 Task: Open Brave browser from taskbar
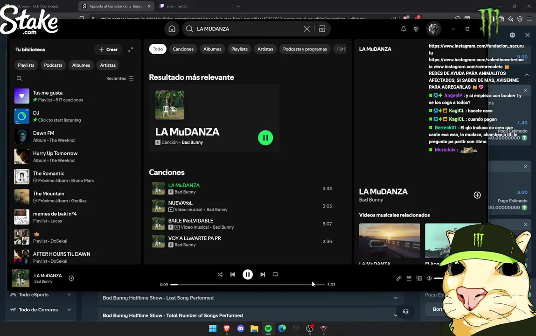tap(227, 329)
